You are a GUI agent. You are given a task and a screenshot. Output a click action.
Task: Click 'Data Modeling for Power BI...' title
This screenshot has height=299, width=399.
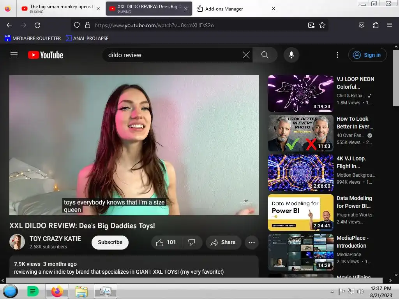[354, 202]
